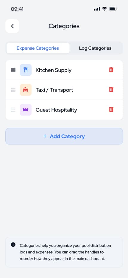Delete the Kitchen Supply category
The image size is (128, 278).
[111, 70]
